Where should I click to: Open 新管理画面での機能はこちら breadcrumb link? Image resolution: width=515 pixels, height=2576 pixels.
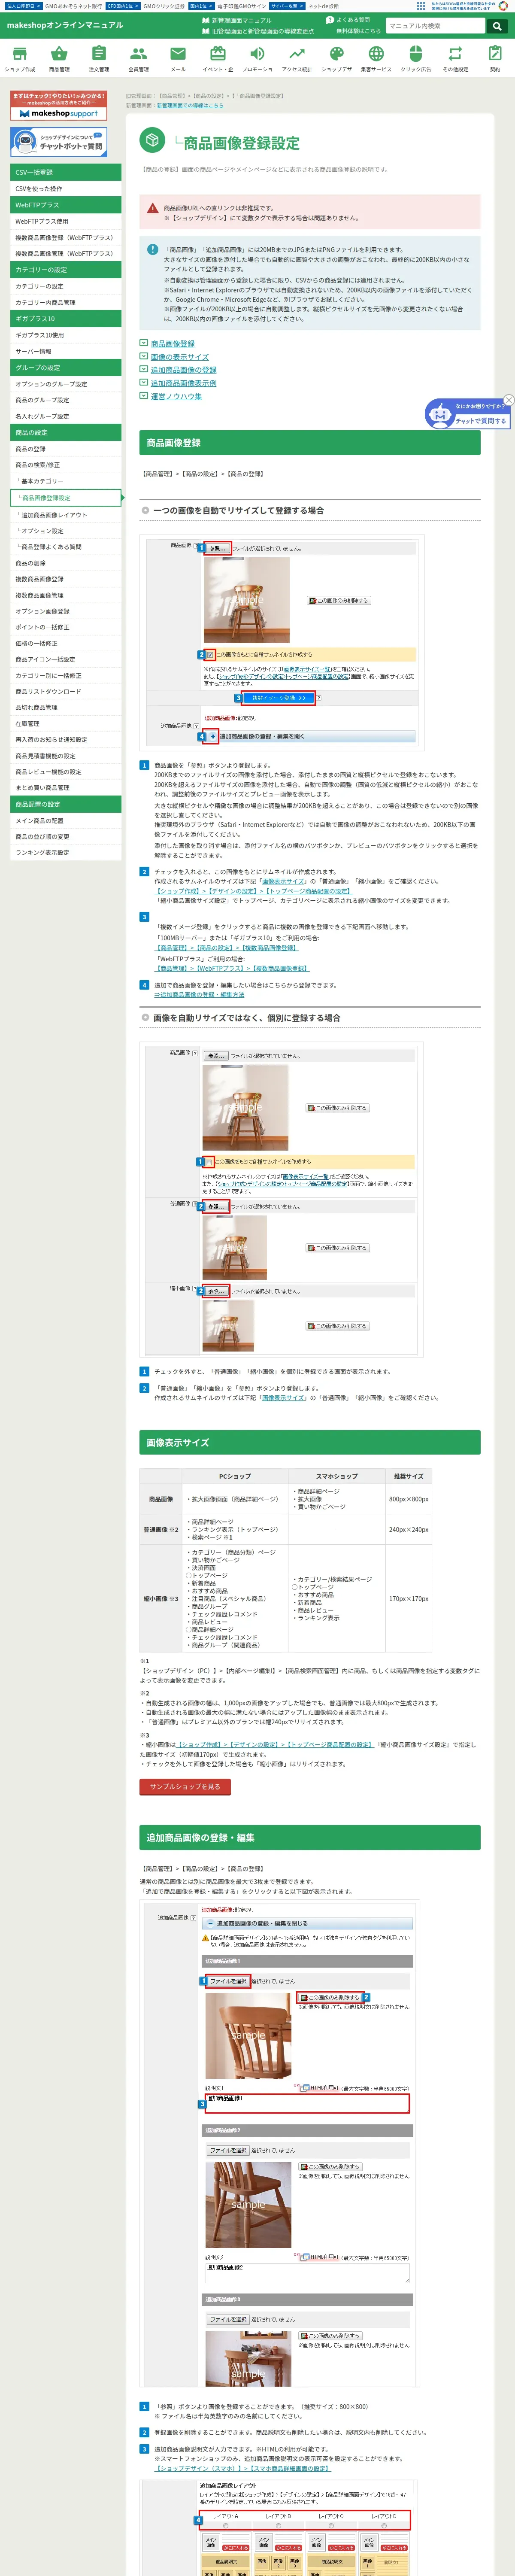pos(190,105)
